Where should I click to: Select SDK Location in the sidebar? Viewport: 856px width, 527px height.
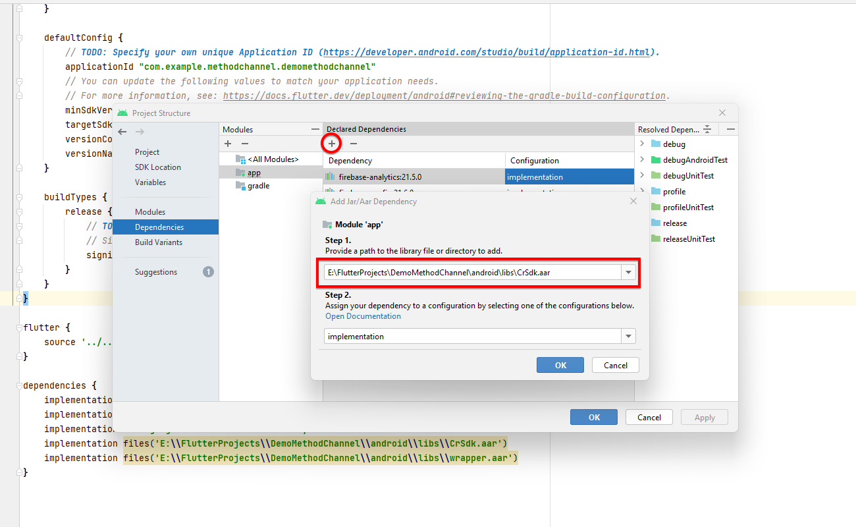click(x=158, y=167)
